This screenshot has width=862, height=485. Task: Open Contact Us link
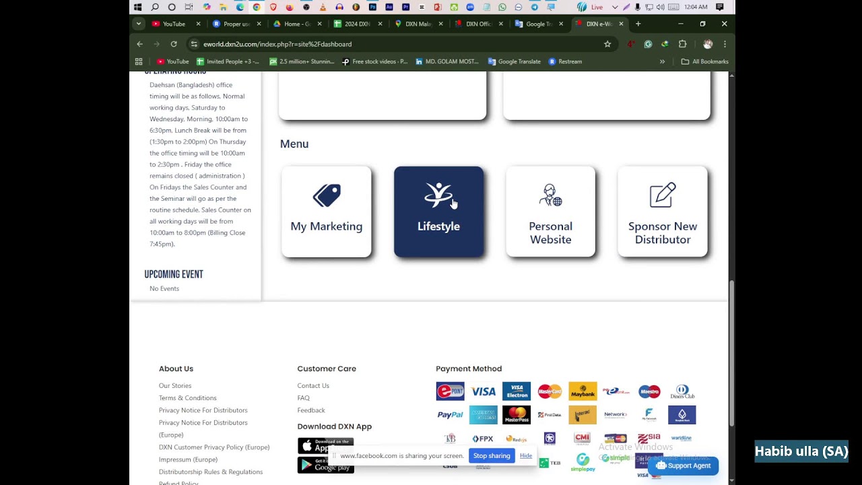click(313, 386)
